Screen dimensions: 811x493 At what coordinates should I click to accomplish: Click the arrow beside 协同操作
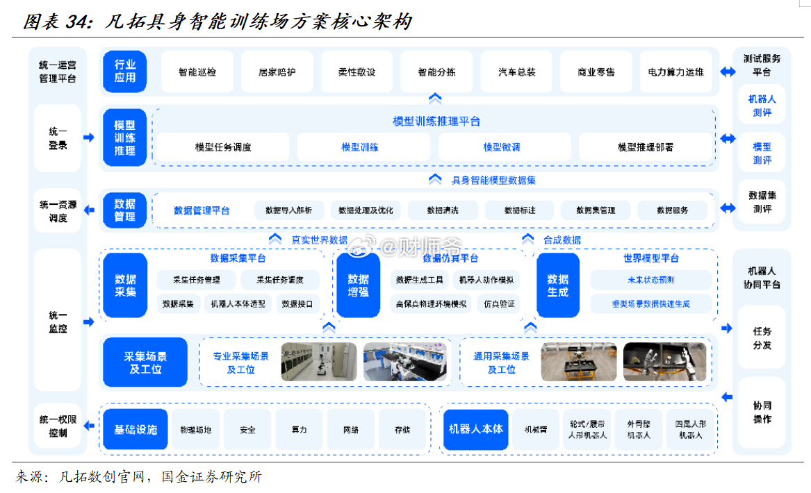[727, 397]
